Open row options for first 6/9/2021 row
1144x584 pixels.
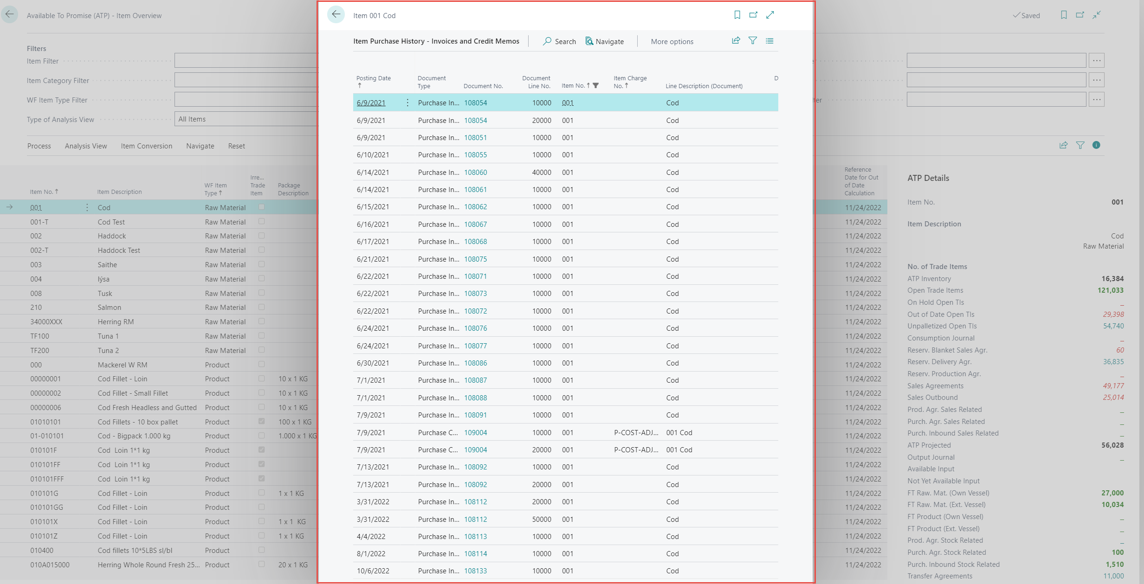tap(407, 103)
